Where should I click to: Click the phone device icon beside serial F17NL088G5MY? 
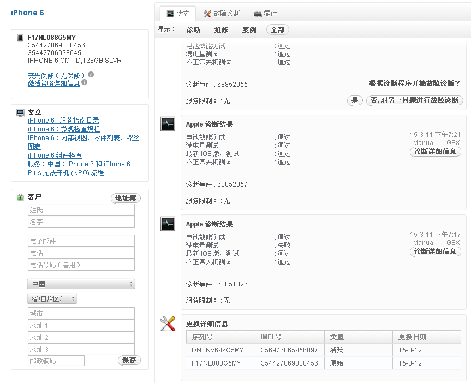point(20,38)
